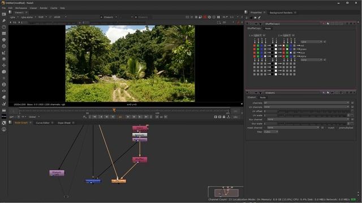Jump to the last frame

click(146, 117)
